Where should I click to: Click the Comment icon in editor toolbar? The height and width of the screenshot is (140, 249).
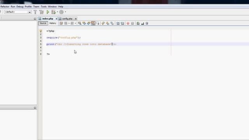138,23
